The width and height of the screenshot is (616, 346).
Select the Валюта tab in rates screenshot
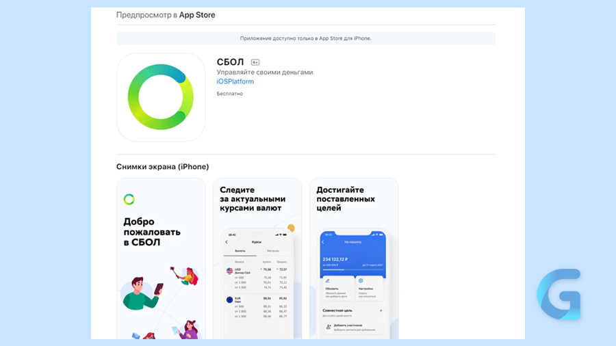[240, 251]
